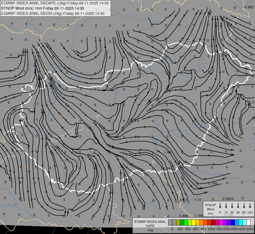The height and width of the screenshot is (234, 255).
Task: Click the 0.0503 value on the map
Action: click(228, 199)
